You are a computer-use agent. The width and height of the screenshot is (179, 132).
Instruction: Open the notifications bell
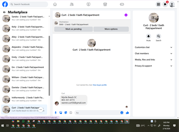[x=165, y=4]
